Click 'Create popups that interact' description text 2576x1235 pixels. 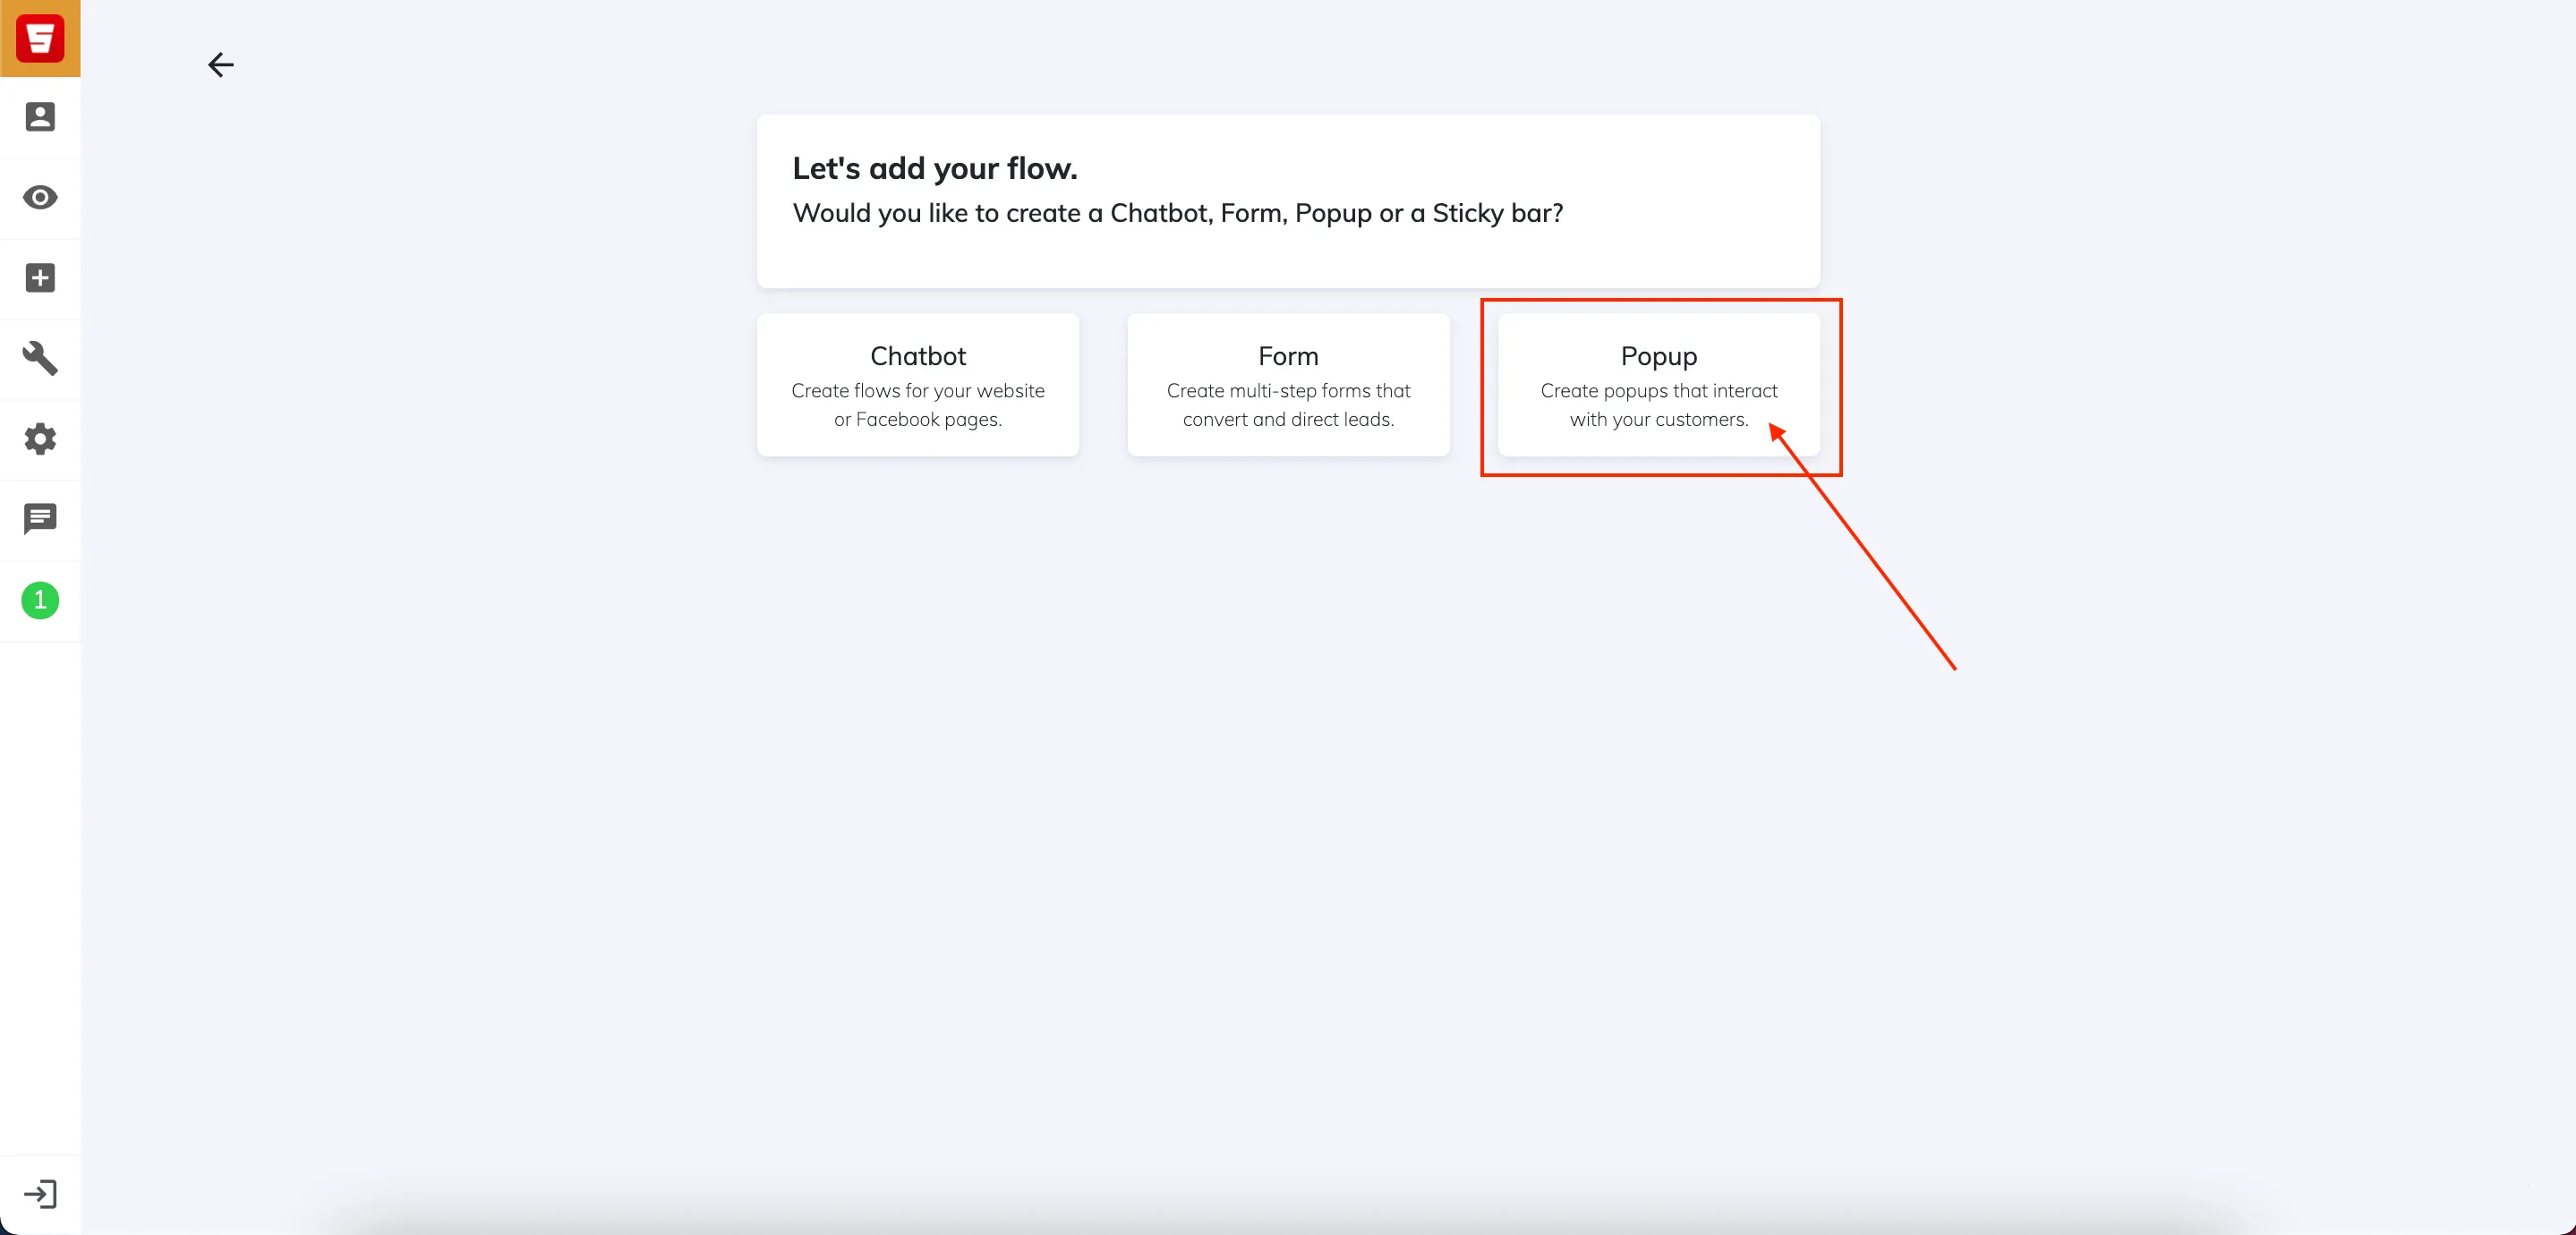point(1659,391)
